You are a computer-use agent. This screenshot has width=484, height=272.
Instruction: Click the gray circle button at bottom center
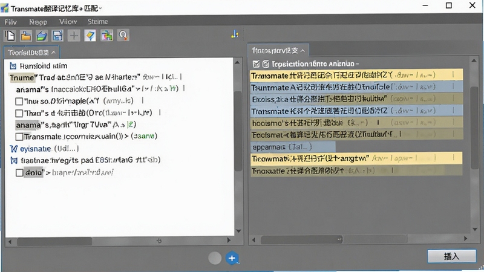(x=215, y=258)
